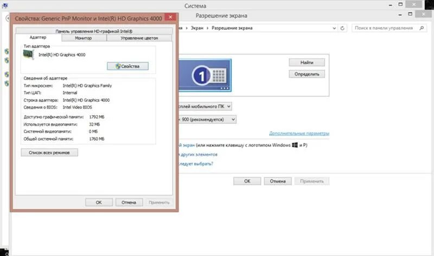Open the display selection dropdown мобильного ПК
The width and height of the screenshot is (434, 256).
(205, 106)
